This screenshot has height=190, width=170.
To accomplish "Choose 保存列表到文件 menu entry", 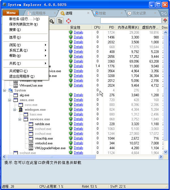I will pyautogui.click(x=25, y=24).
